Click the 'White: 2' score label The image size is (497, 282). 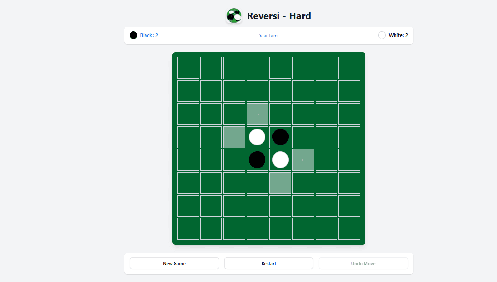[398, 35]
